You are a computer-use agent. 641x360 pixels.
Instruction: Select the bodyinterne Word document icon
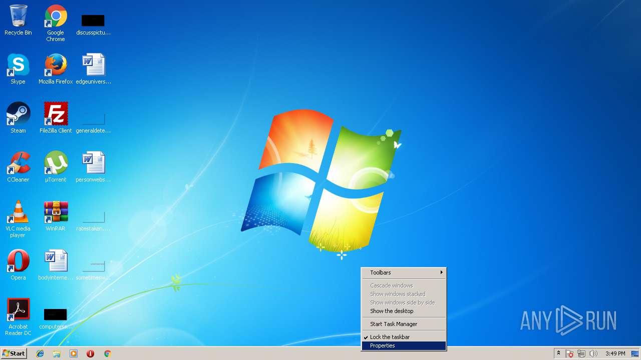coord(56,265)
